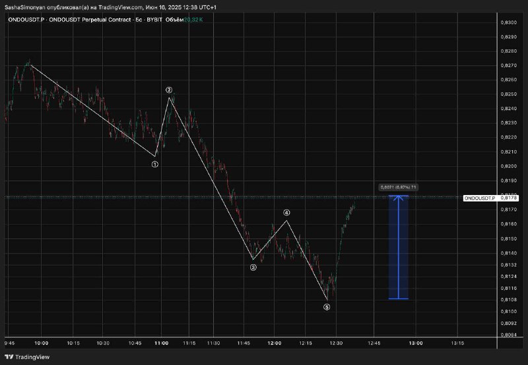Select wave label 4 on the chart
The image size is (528, 365).
pos(286,213)
